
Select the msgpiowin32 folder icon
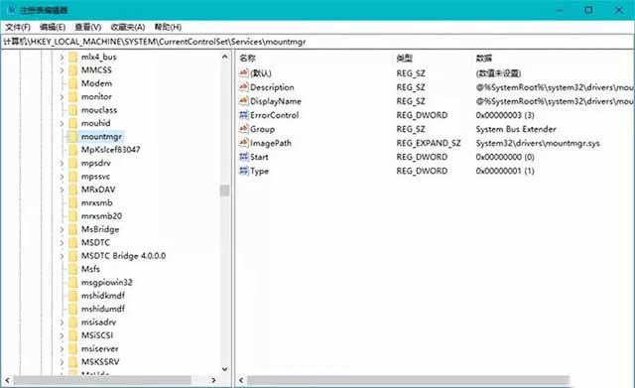(72, 283)
